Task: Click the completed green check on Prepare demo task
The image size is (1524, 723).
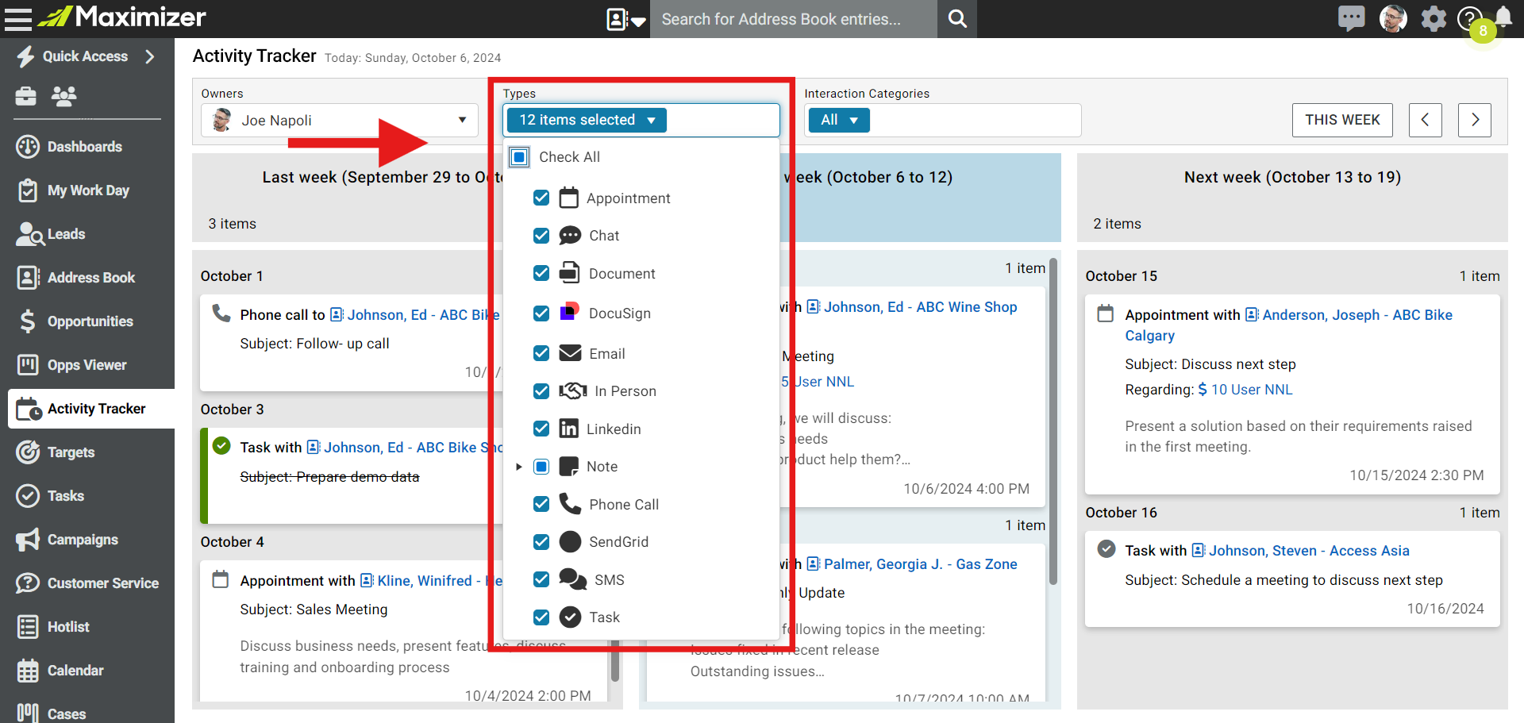Action: coord(221,446)
